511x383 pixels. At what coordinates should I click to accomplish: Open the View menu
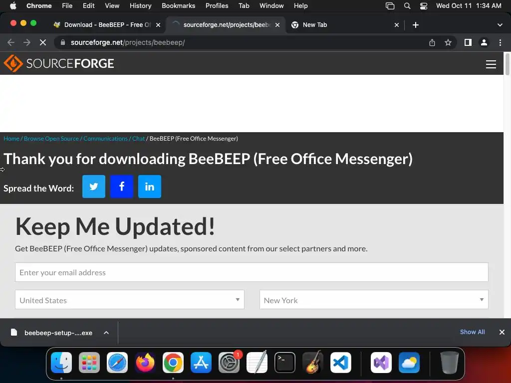pyautogui.click(x=112, y=6)
